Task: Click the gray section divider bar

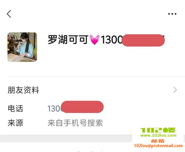Action: point(66,138)
